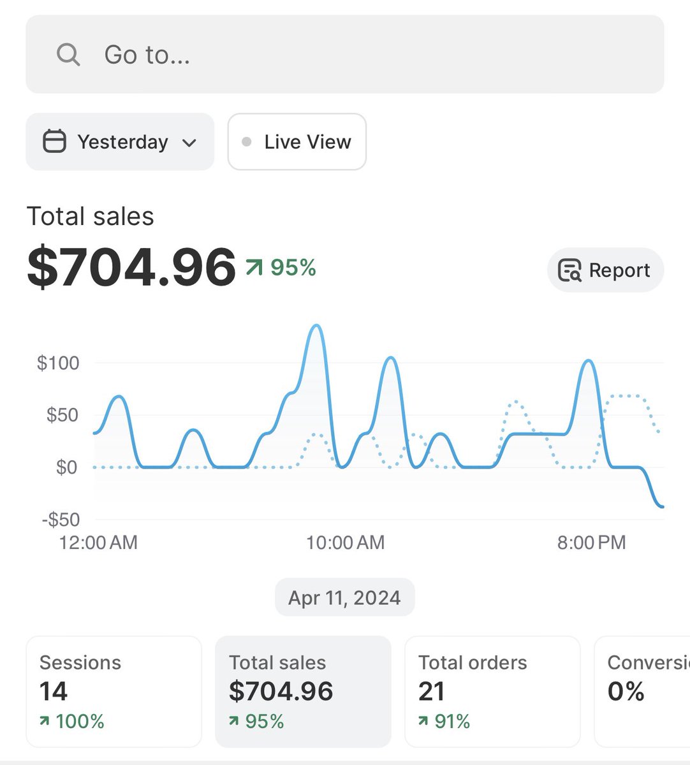
Task: Click the Apr 11, 2024 date label
Action: pyautogui.click(x=345, y=597)
